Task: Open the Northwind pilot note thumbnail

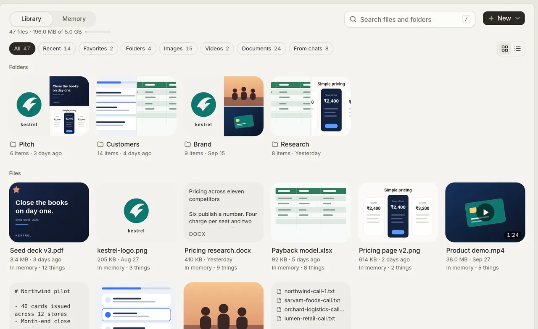Action: 49,305
